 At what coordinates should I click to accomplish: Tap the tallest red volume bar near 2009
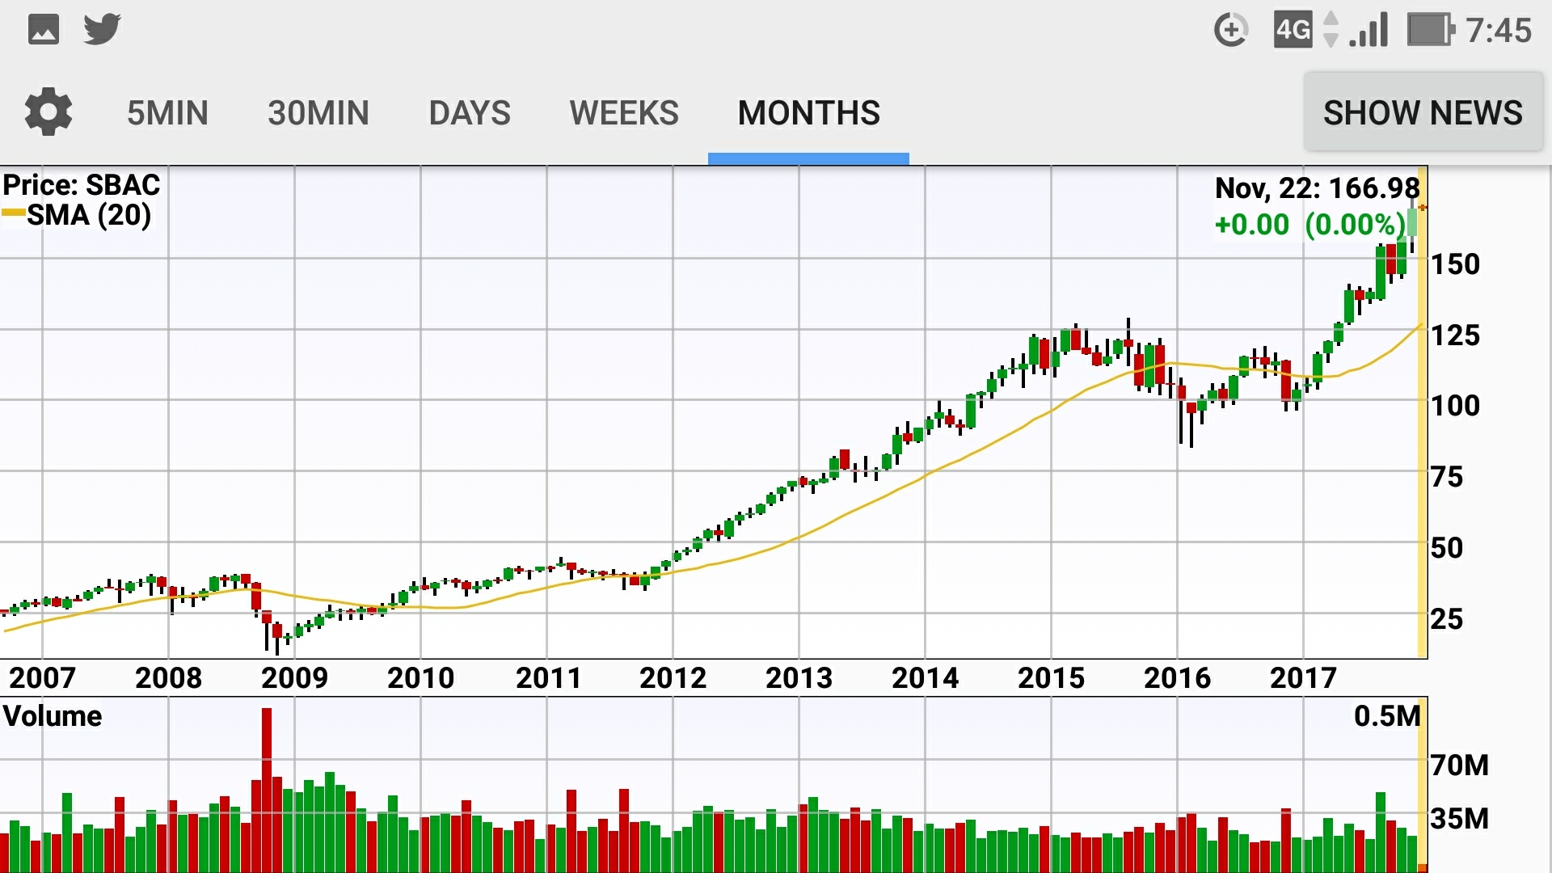(267, 791)
